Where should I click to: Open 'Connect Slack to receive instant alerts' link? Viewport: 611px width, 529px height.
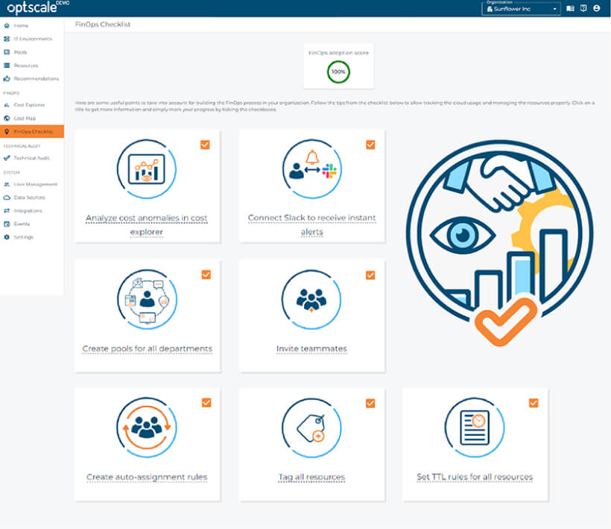pos(311,225)
